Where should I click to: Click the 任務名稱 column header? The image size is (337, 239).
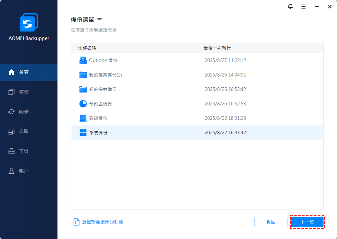click(87, 48)
